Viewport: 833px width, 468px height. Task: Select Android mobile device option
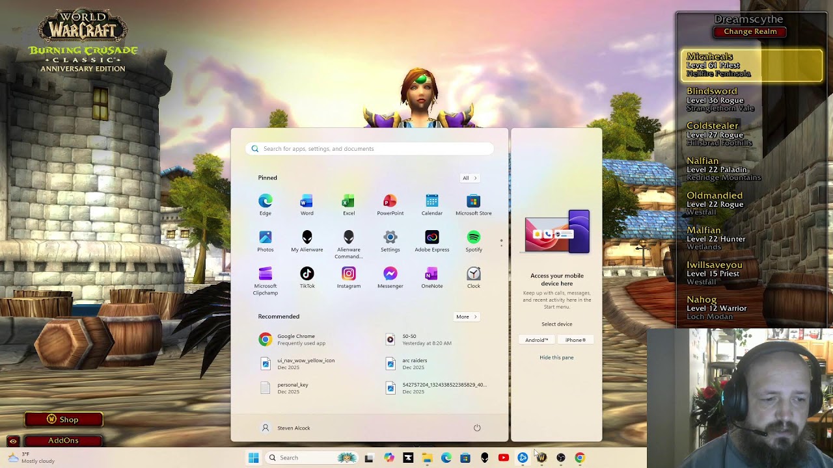coord(537,340)
